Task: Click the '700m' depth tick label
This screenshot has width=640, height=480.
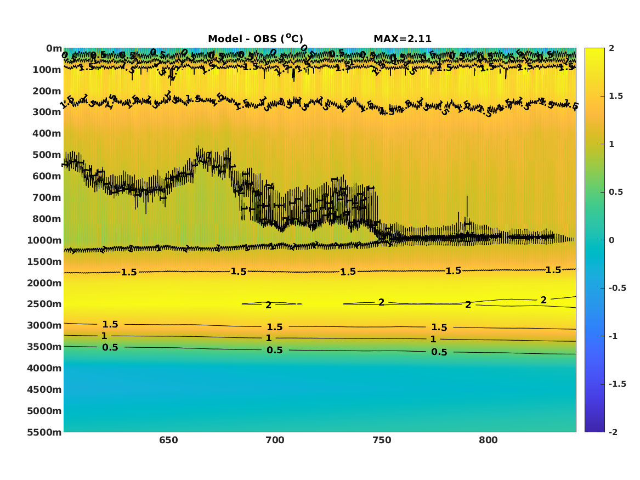Action: coord(47,197)
